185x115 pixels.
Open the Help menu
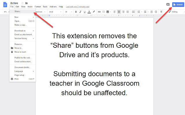[61, 7]
